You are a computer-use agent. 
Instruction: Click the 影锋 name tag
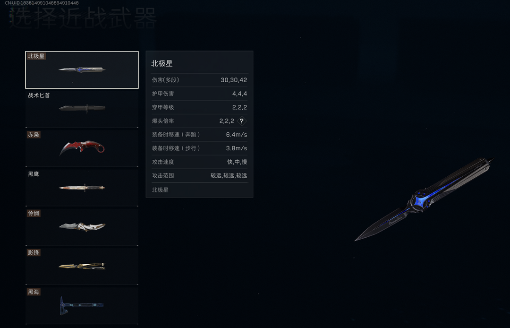(x=34, y=252)
